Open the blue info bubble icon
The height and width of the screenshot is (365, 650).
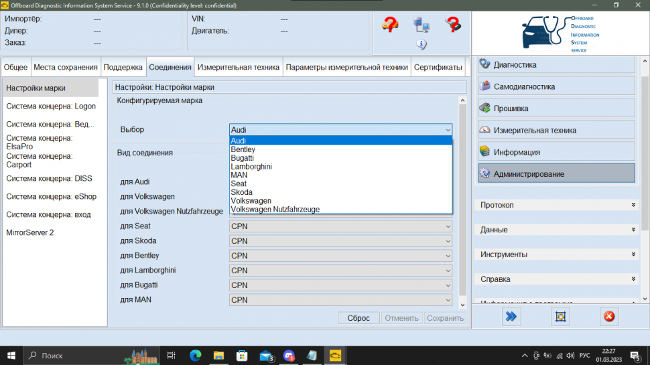pyautogui.click(x=421, y=45)
